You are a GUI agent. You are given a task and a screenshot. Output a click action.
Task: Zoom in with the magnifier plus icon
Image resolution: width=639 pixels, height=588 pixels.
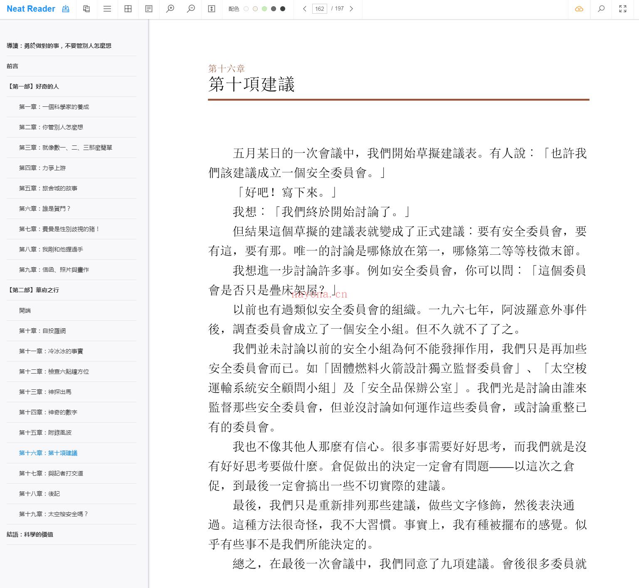[170, 9]
